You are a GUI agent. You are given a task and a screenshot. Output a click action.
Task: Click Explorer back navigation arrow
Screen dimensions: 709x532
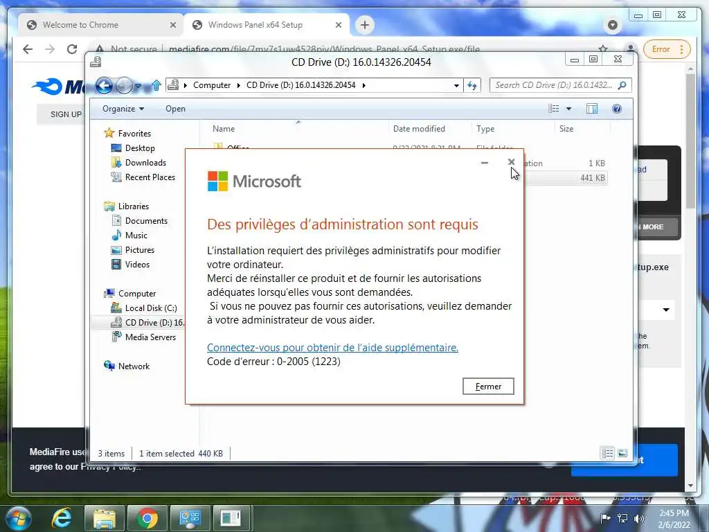click(x=104, y=85)
